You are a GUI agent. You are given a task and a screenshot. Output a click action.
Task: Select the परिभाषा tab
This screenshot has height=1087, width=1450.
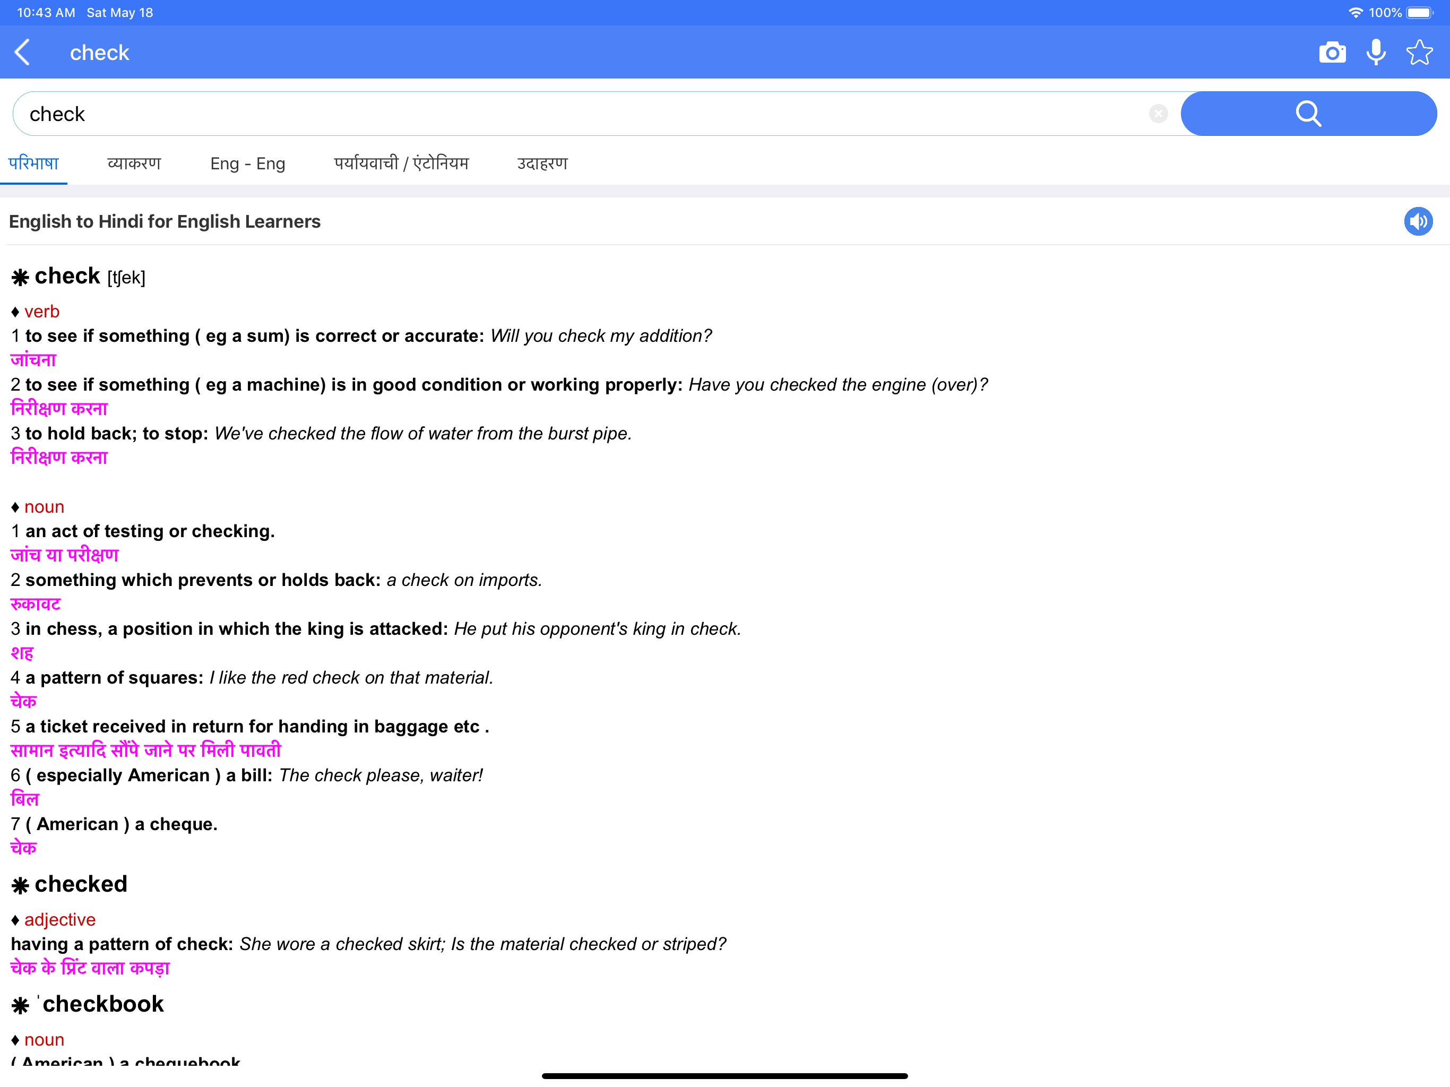click(x=33, y=163)
